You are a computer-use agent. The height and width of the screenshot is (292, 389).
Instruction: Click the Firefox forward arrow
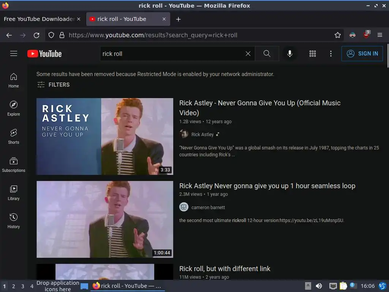tap(23, 35)
